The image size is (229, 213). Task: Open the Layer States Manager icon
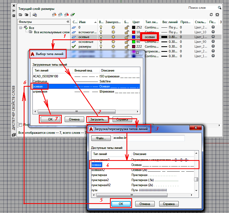coord(35,14)
